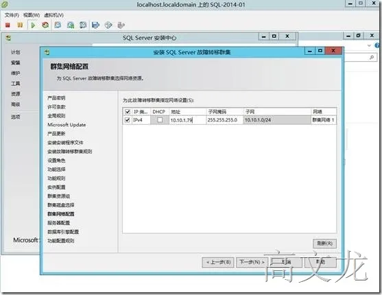Click the 群集资源组 wizard step
This screenshot has height=295, width=382.
(58, 196)
